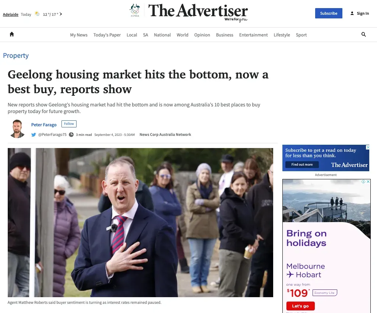
Task: Close the Advertiser subscription banner ad
Action: (x=367, y=147)
